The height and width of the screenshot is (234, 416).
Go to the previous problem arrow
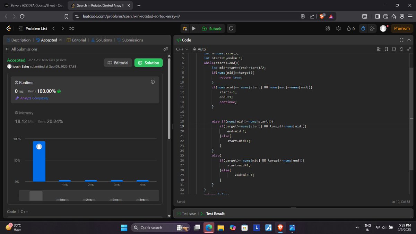(x=54, y=28)
